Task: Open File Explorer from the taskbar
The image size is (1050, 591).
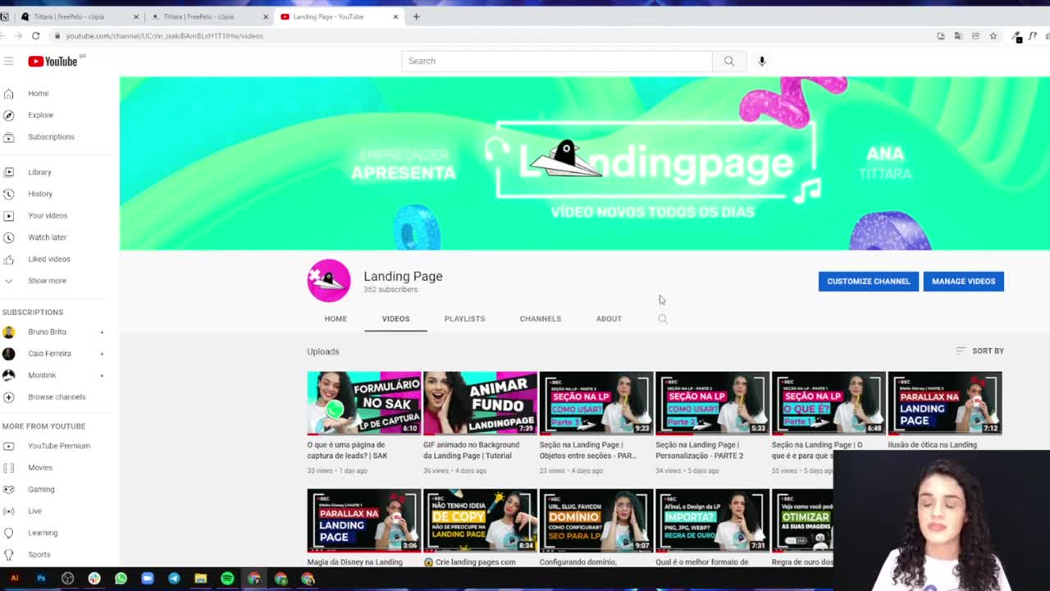Action: (x=200, y=579)
